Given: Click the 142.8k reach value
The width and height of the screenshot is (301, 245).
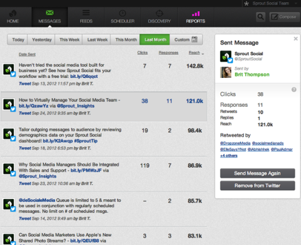Looking at the screenshot, I should point(195,66).
